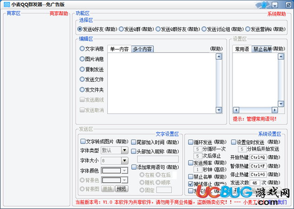Click the minimize-to-tray dropdown button in title bar
This screenshot has width=294, height=209.
275,5
